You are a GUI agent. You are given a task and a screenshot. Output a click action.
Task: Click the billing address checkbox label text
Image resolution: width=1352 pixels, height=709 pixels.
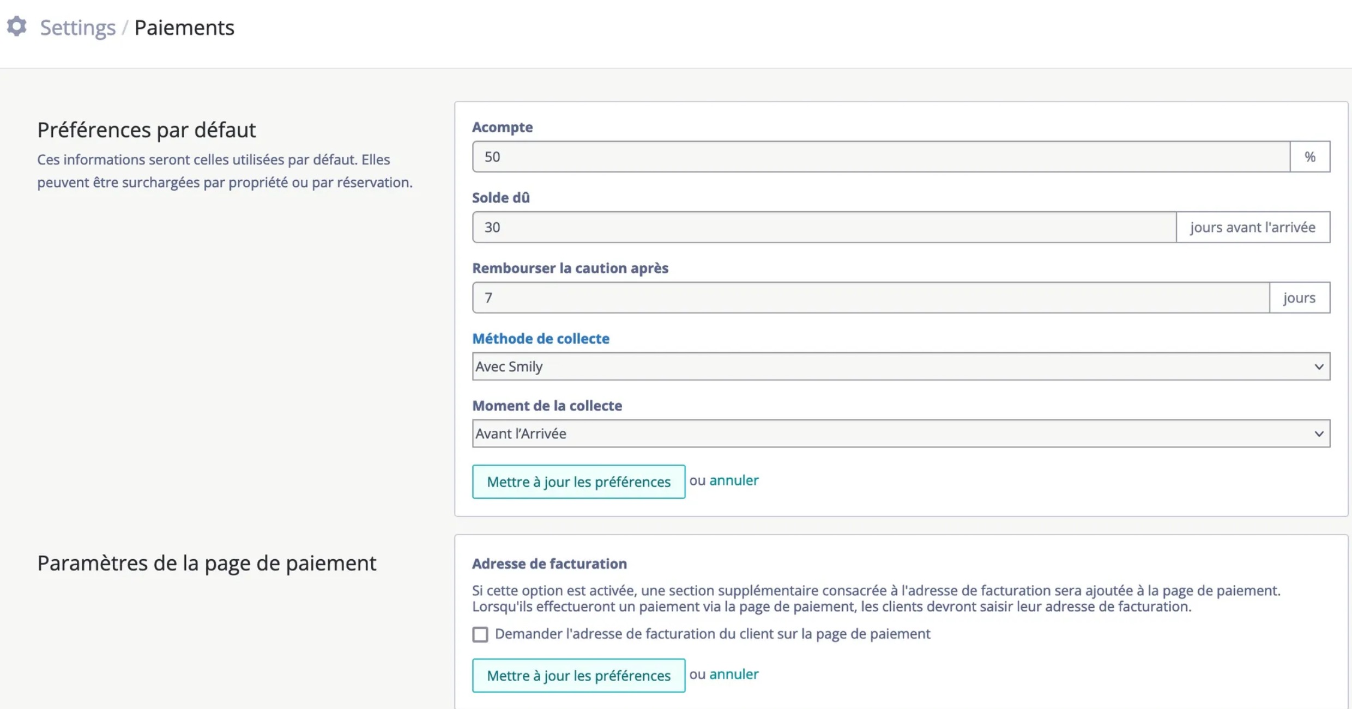pos(713,634)
